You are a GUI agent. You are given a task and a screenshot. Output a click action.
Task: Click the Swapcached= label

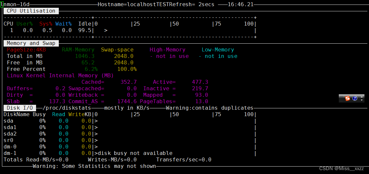click(x=86, y=89)
